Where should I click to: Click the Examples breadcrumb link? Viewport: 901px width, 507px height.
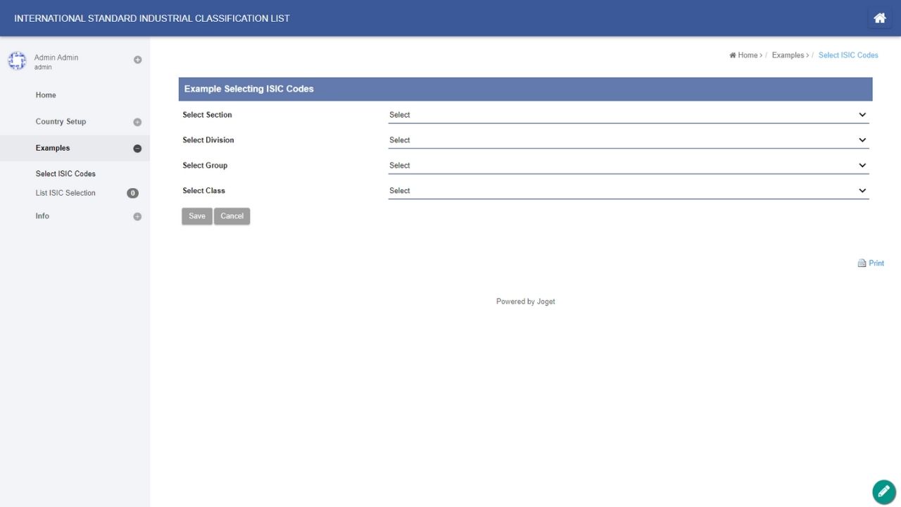click(788, 55)
